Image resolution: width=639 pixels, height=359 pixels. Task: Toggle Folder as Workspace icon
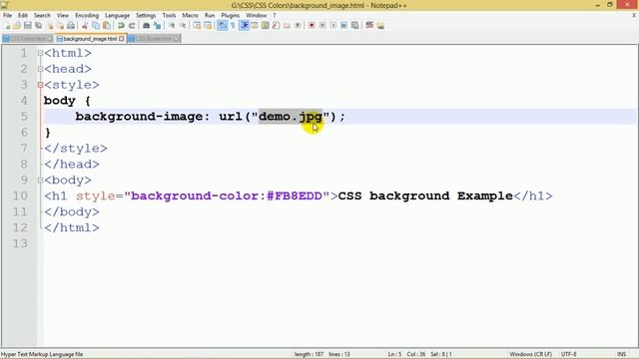pyautogui.click(x=287, y=26)
